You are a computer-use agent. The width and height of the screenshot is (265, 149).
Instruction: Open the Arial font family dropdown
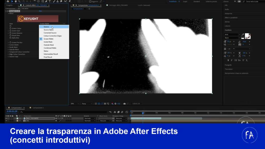point(232,34)
